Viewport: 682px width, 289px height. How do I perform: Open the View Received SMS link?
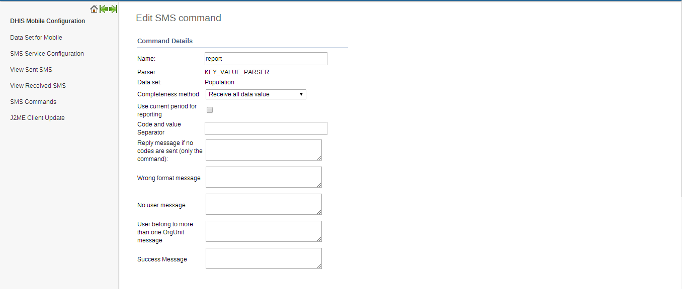[x=38, y=86]
